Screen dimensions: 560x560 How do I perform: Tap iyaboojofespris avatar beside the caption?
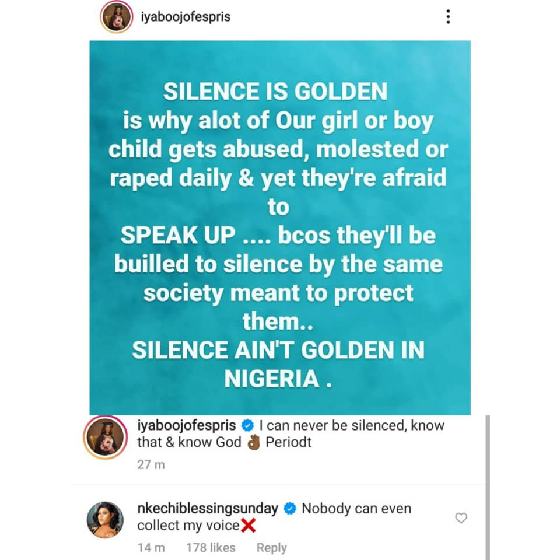106,437
